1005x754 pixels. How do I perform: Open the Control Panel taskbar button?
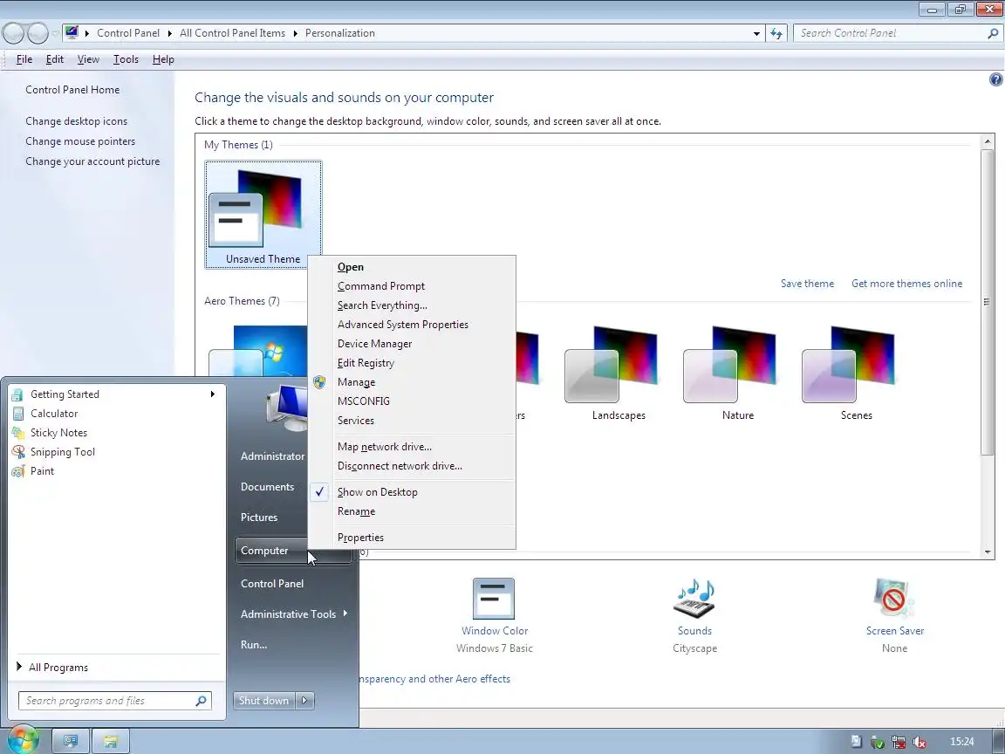[x=71, y=741]
